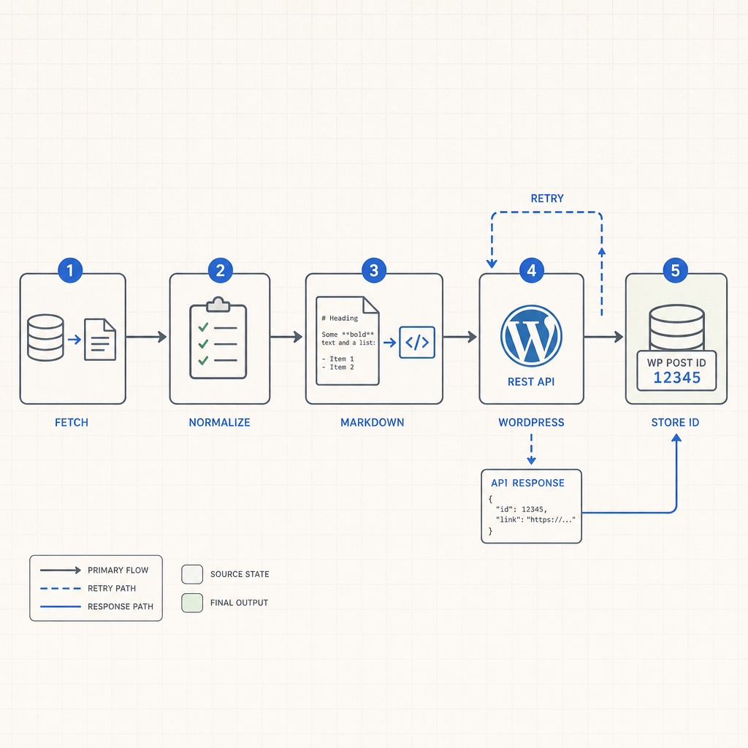
Task: Click the RETRY label above the dashed loop
Action: [547, 199]
